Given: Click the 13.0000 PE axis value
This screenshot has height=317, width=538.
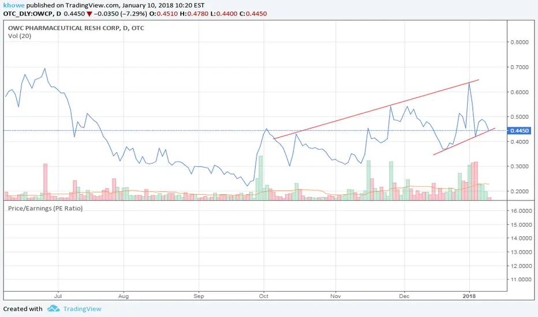Looking at the screenshot, I should [521, 252].
